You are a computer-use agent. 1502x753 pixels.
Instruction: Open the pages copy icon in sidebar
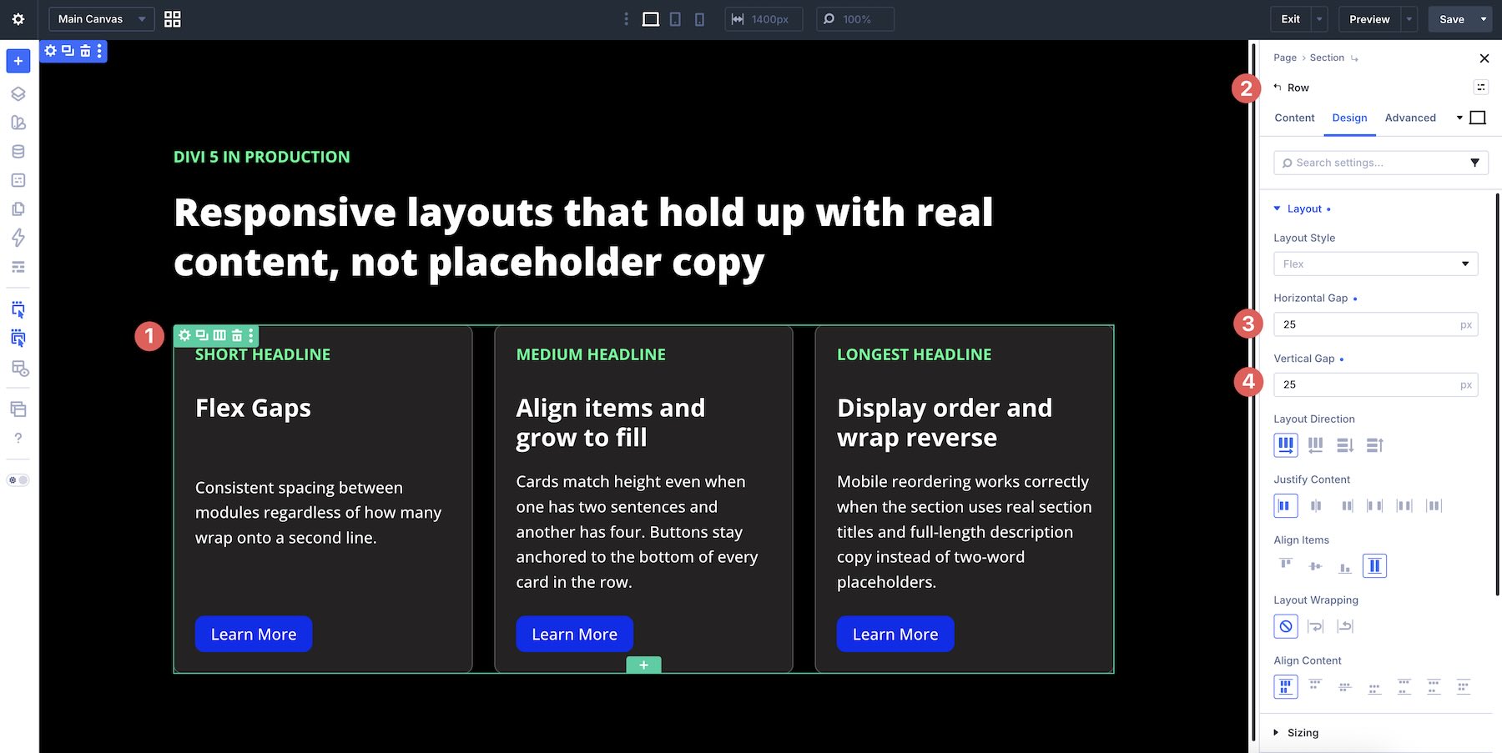click(18, 209)
